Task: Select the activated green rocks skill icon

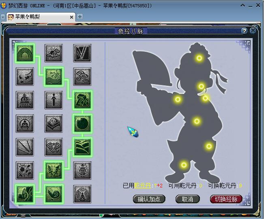Action: point(82,100)
